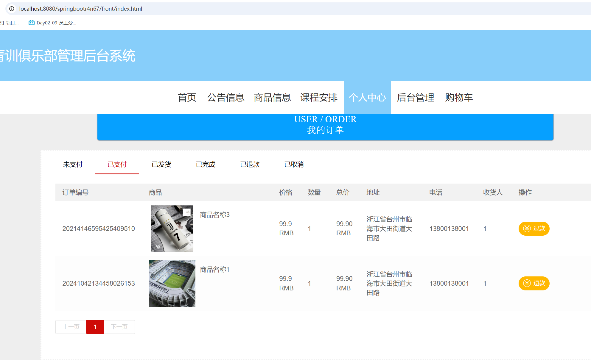The width and height of the screenshot is (591, 363).
Task: Click the 订单编号 column header
Action: click(75, 192)
